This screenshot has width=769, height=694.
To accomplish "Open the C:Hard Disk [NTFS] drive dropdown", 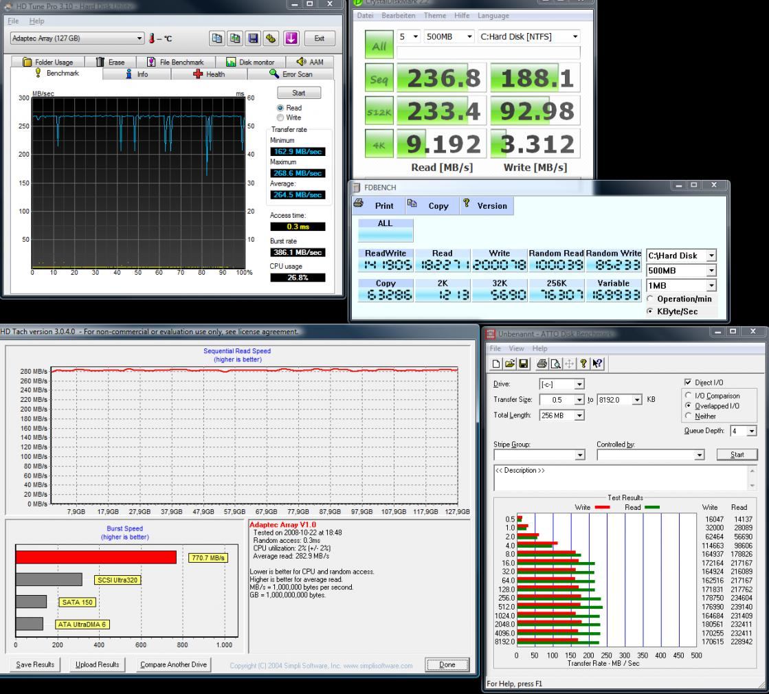I will point(528,37).
